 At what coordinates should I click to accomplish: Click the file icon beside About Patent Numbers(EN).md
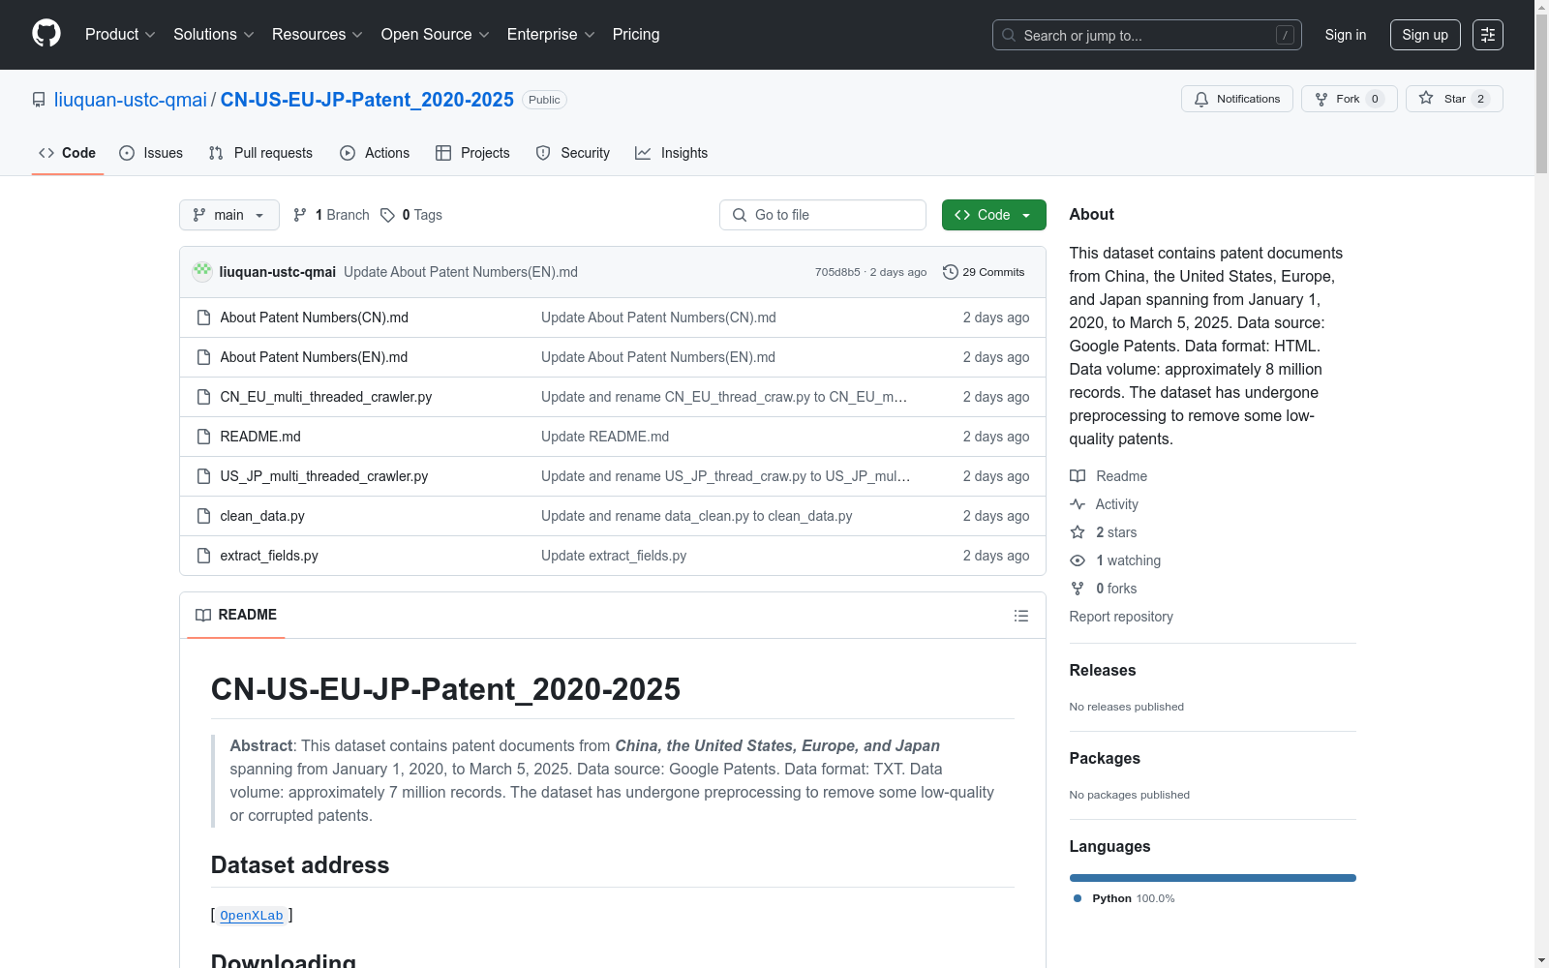[203, 357]
